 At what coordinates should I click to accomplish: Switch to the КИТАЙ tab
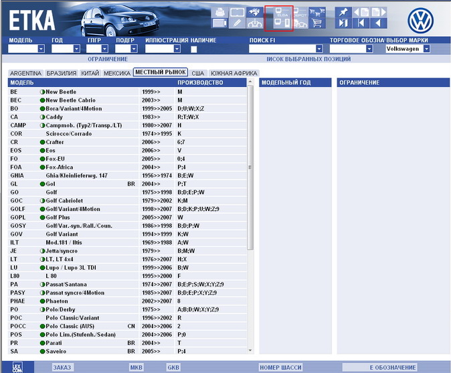click(x=90, y=73)
